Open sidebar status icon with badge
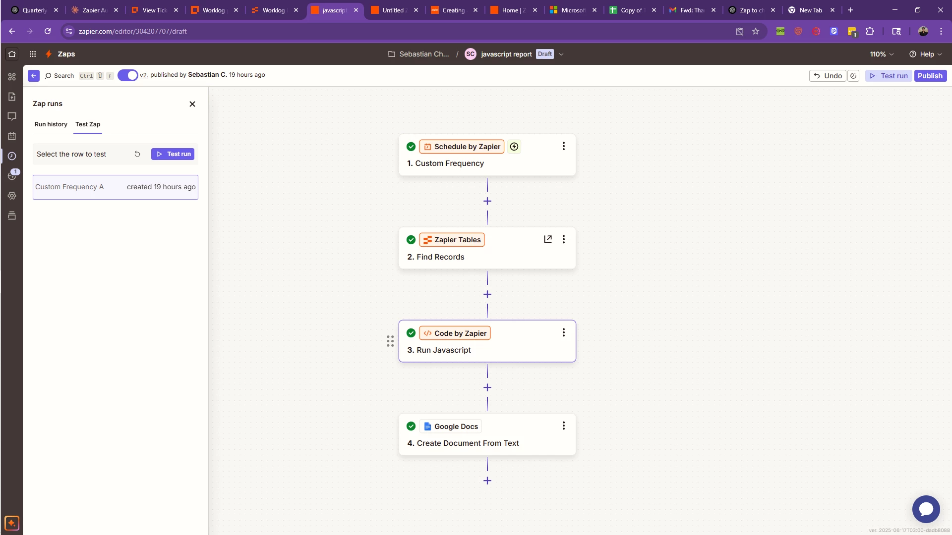Screen dimensions: 952x535 coord(12,176)
